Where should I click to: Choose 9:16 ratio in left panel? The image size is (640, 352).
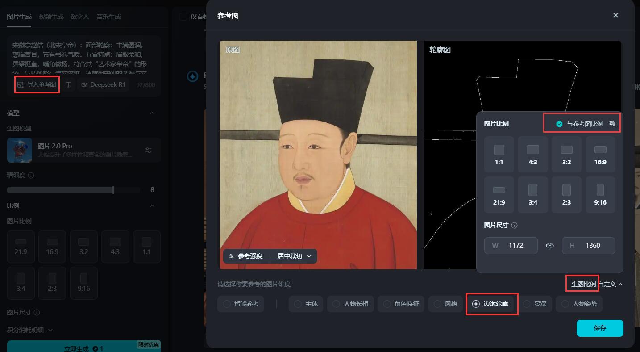(83, 283)
